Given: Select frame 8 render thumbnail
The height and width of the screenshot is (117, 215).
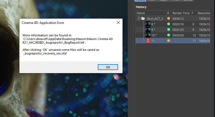Looking at the screenshot, I should [148, 24].
